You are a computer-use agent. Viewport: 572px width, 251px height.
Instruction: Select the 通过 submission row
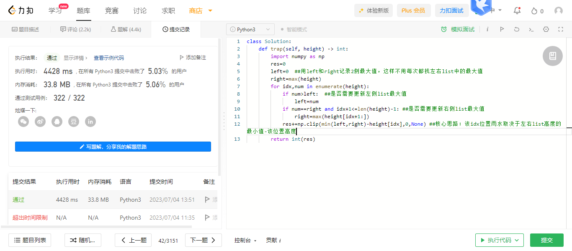tap(18, 200)
